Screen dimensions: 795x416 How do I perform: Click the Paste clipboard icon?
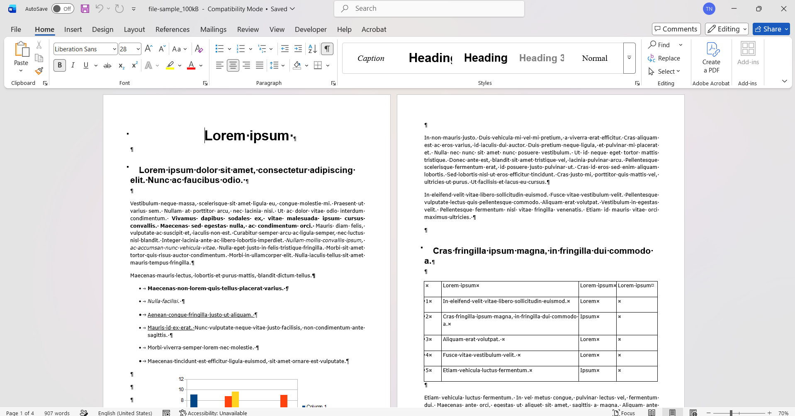(21, 50)
